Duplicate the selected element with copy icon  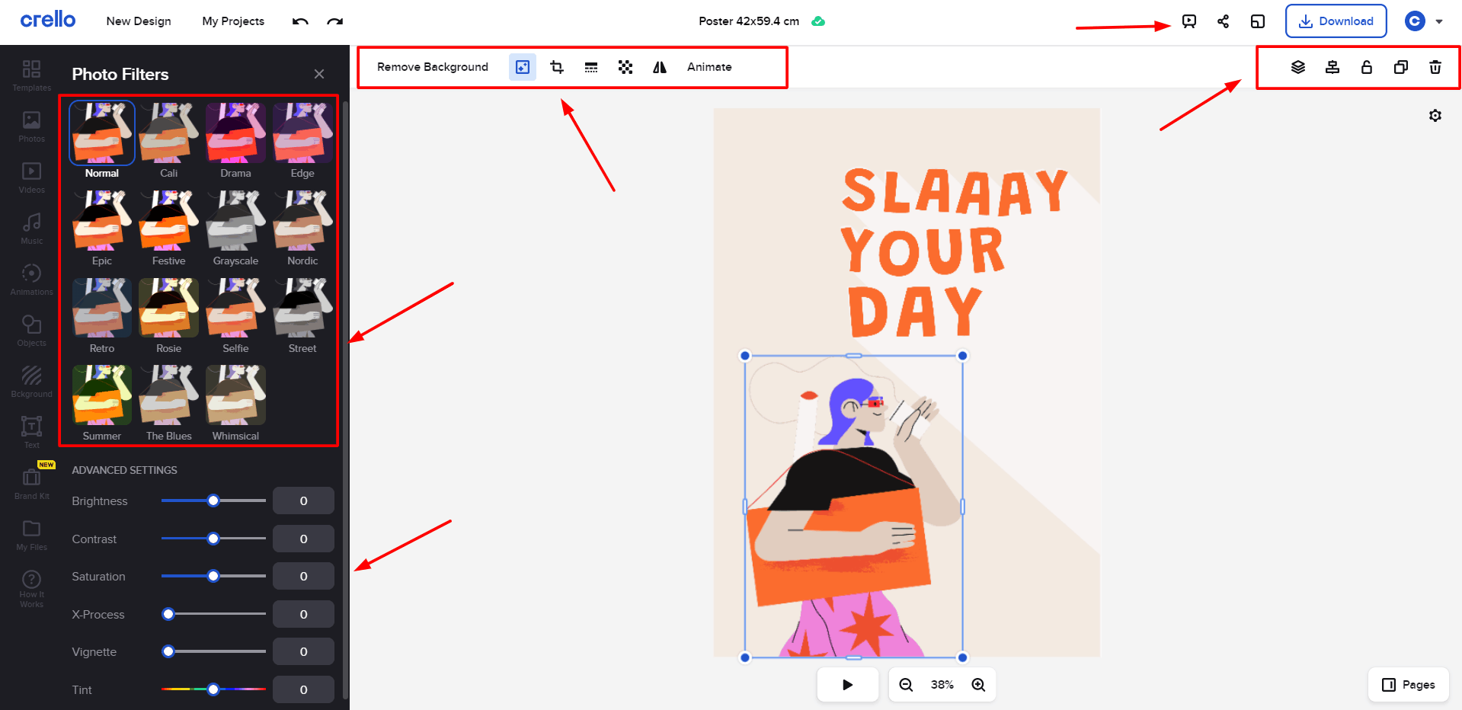pos(1401,67)
